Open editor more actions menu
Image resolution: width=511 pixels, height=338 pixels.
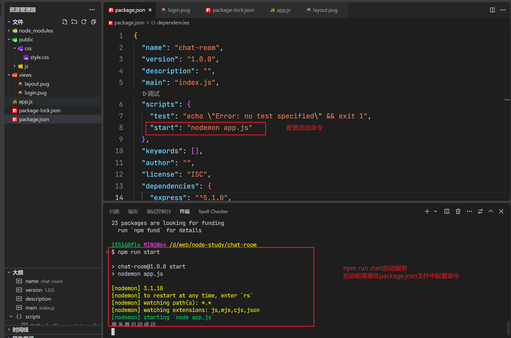503,10
